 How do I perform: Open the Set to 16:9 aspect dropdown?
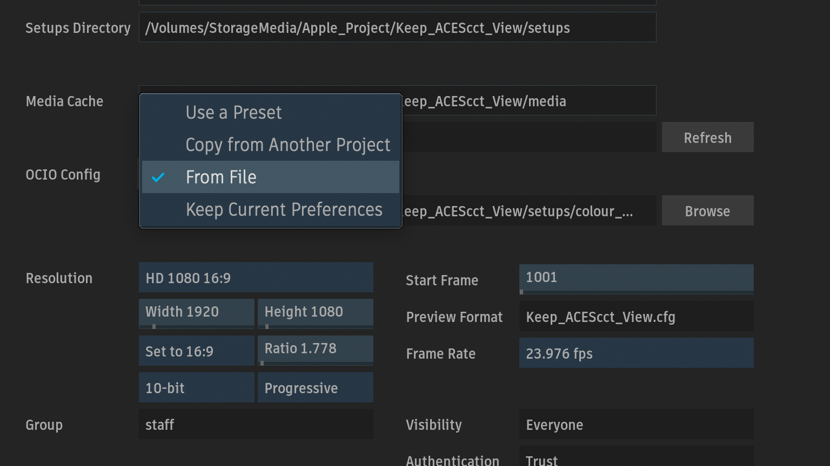[x=196, y=351]
